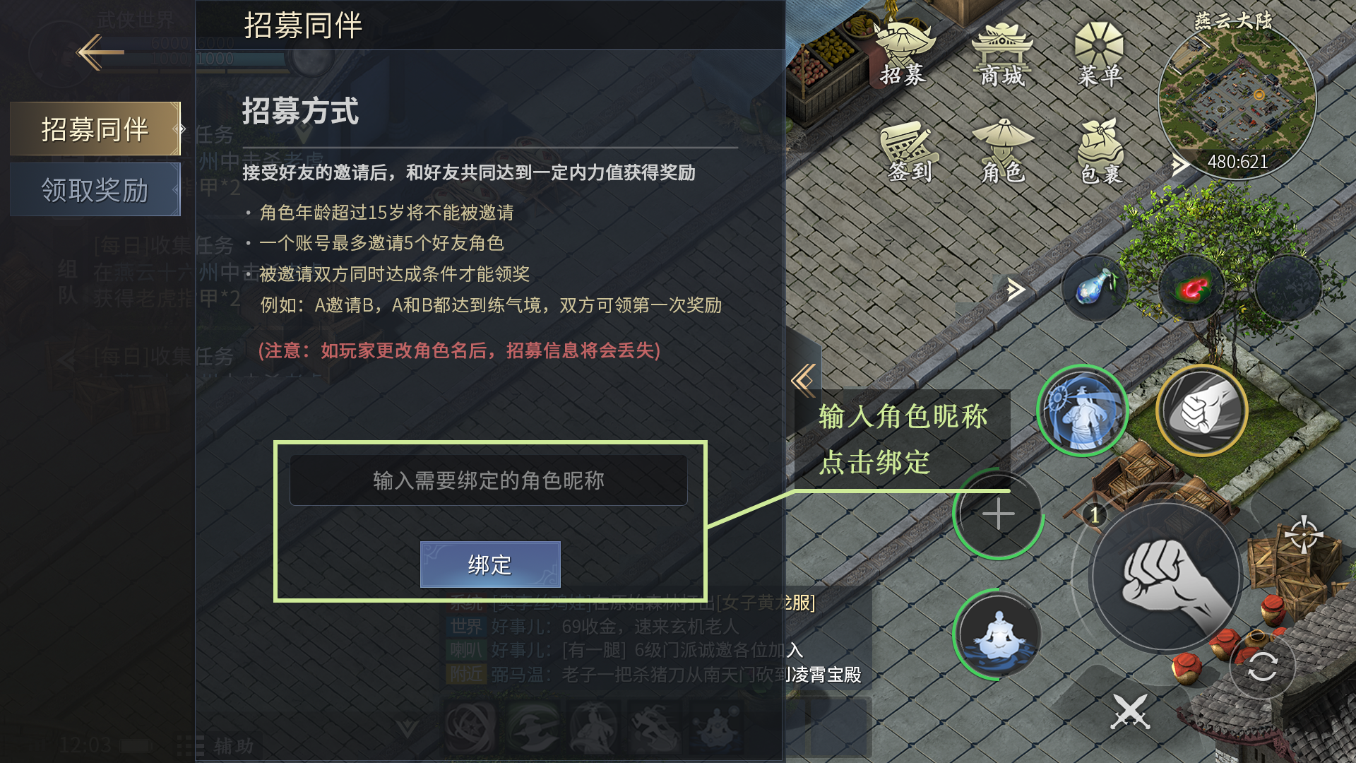This screenshot has width=1356, height=763.
Task: Tap the 签到 sign-in icon
Action: [910, 152]
